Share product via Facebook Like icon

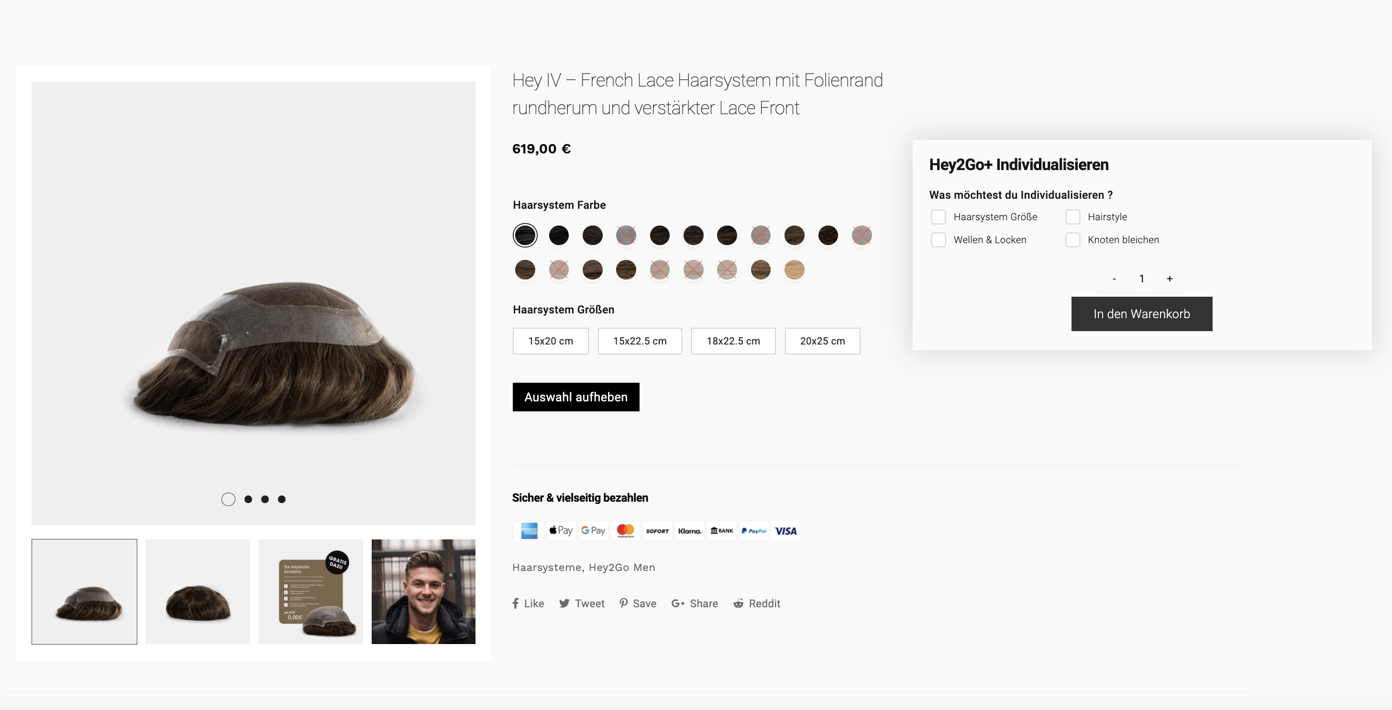516,603
